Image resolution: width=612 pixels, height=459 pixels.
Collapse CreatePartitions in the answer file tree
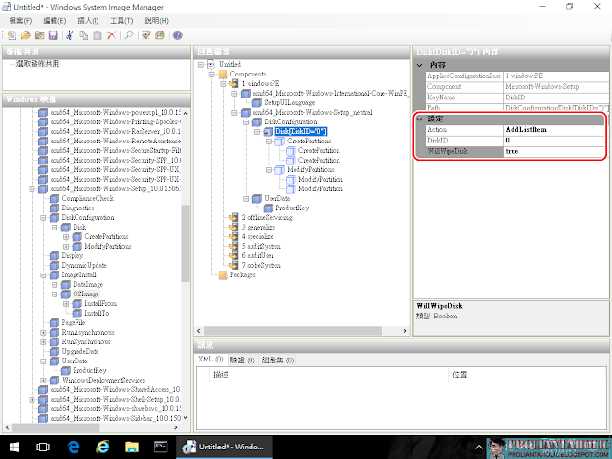tap(269, 141)
